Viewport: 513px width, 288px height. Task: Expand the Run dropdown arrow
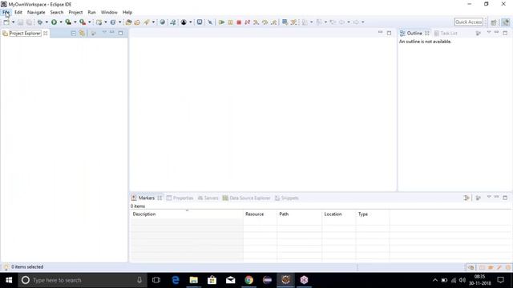point(61,22)
